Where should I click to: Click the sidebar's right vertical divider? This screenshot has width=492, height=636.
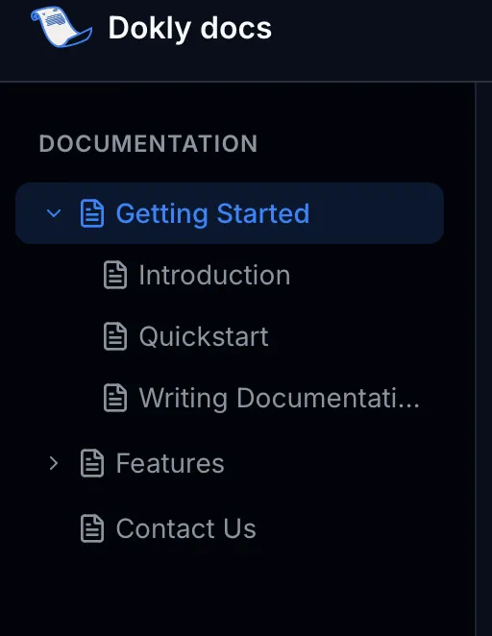click(x=476, y=359)
